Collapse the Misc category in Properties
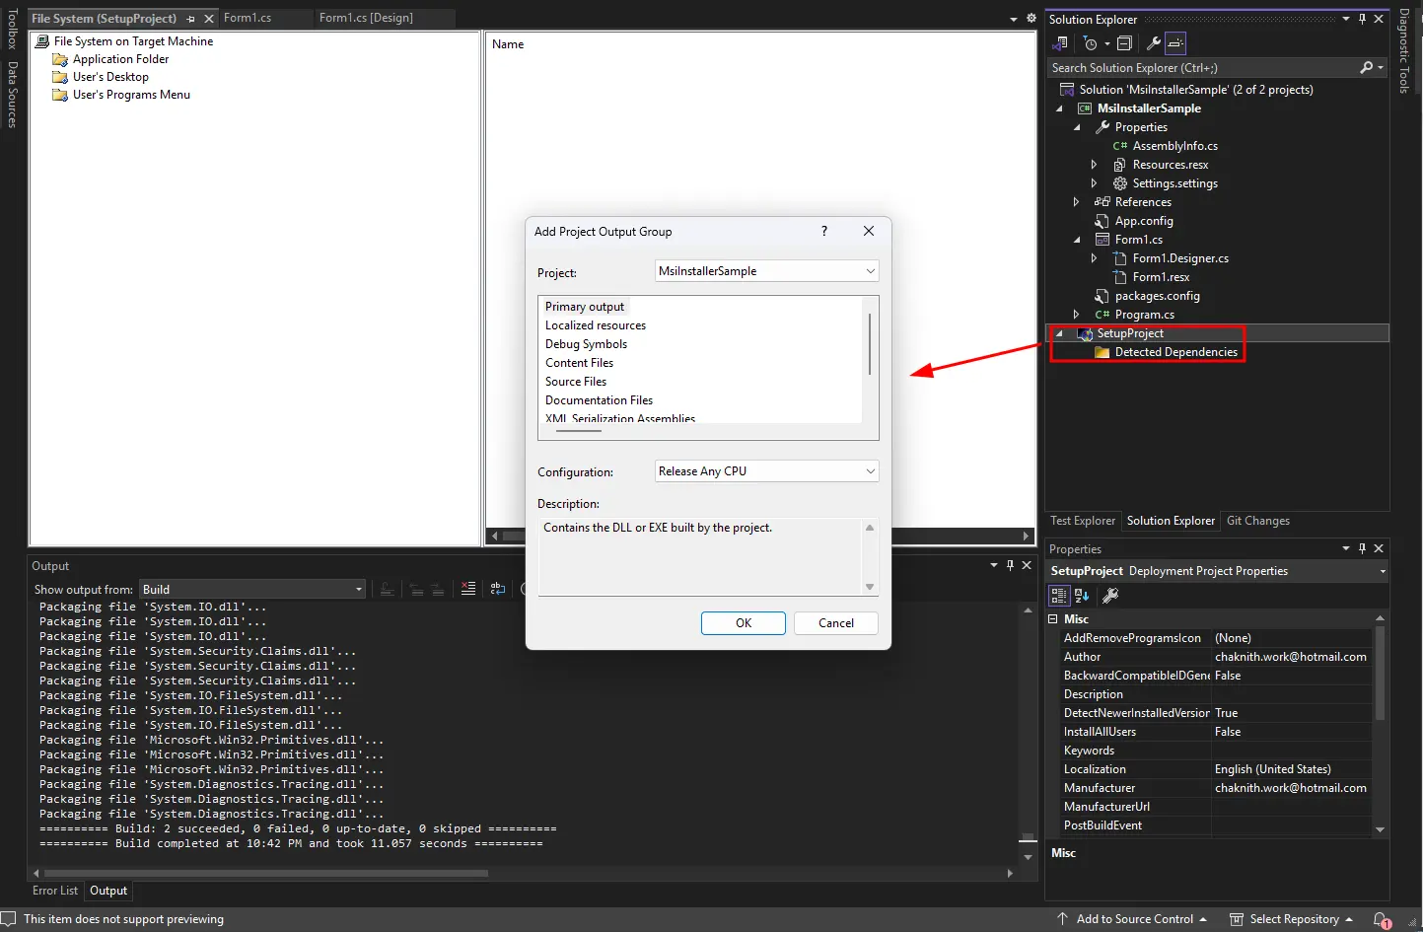 tap(1053, 619)
